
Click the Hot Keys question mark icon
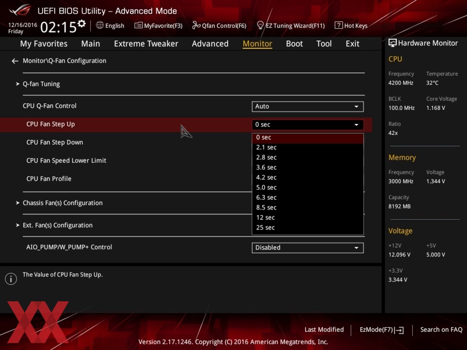tap(339, 25)
